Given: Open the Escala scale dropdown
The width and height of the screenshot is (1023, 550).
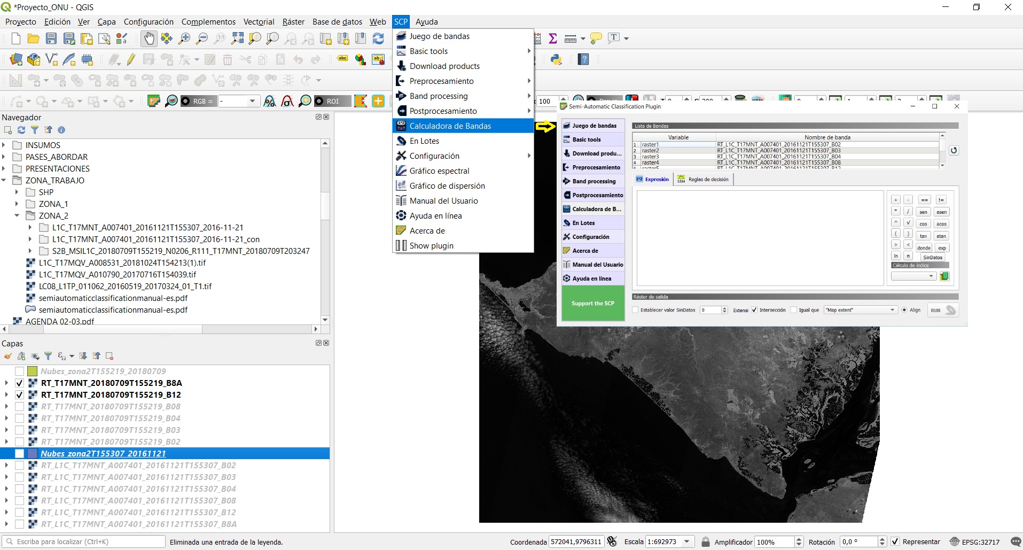Looking at the screenshot, I should [687, 541].
